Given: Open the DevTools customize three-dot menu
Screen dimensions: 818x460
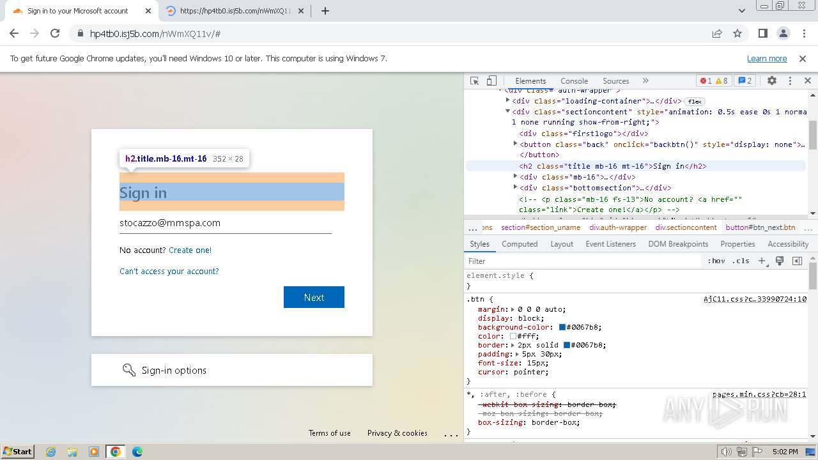Looking at the screenshot, I should (x=790, y=81).
